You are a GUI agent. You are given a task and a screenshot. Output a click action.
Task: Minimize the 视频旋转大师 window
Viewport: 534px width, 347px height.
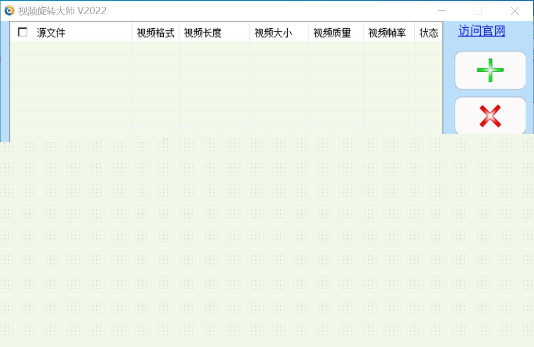(x=442, y=11)
